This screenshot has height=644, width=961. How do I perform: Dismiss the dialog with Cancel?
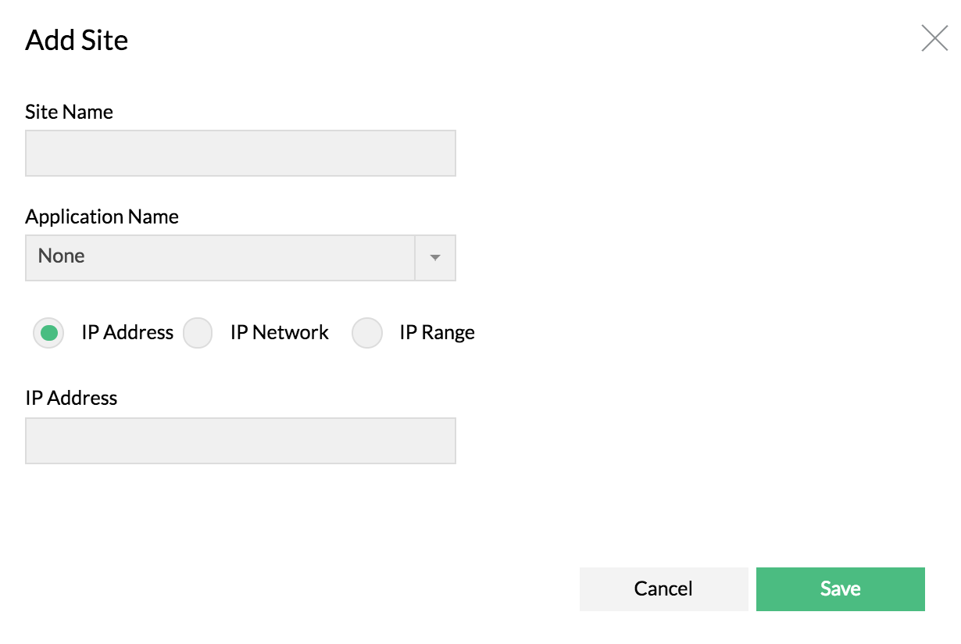[x=663, y=589]
